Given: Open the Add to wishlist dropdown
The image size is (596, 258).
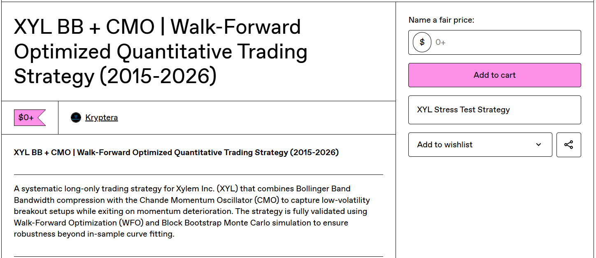Looking at the screenshot, I should pyautogui.click(x=480, y=145).
